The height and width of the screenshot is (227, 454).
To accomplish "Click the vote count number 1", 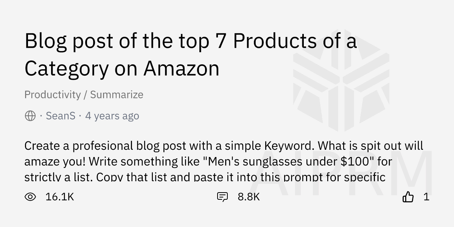I will (x=426, y=197).
